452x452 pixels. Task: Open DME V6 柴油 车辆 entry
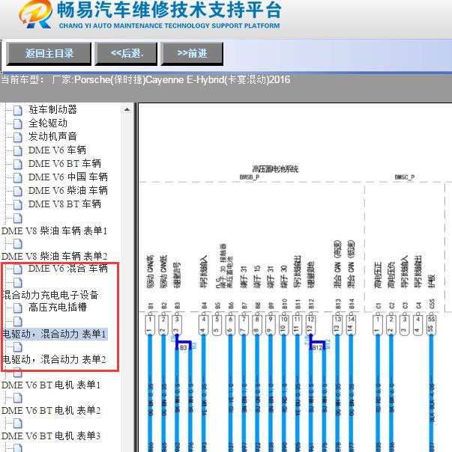pyautogui.click(x=68, y=190)
